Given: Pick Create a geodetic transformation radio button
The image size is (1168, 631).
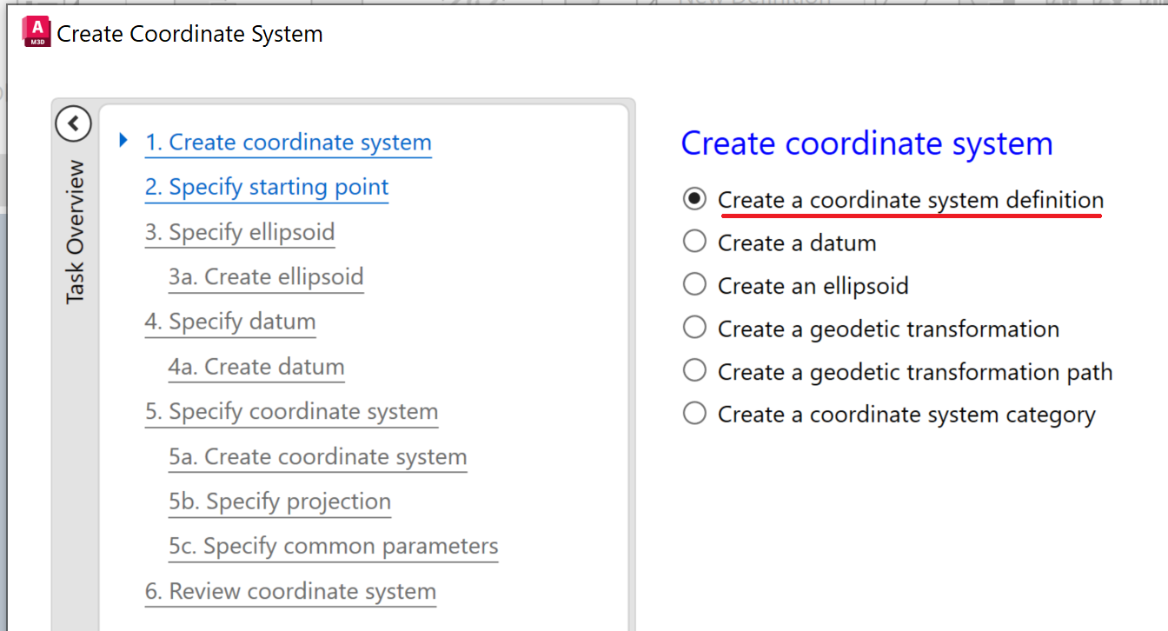Looking at the screenshot, I should pos(694,328).
